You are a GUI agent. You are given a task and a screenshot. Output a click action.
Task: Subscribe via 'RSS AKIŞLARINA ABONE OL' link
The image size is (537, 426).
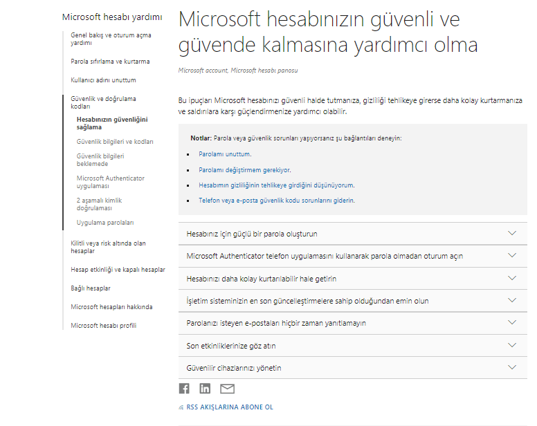230,407
